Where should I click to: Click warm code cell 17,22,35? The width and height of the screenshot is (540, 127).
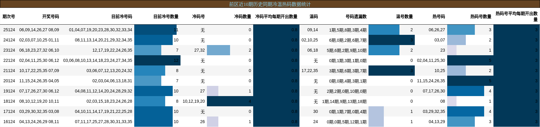point(310,71)
